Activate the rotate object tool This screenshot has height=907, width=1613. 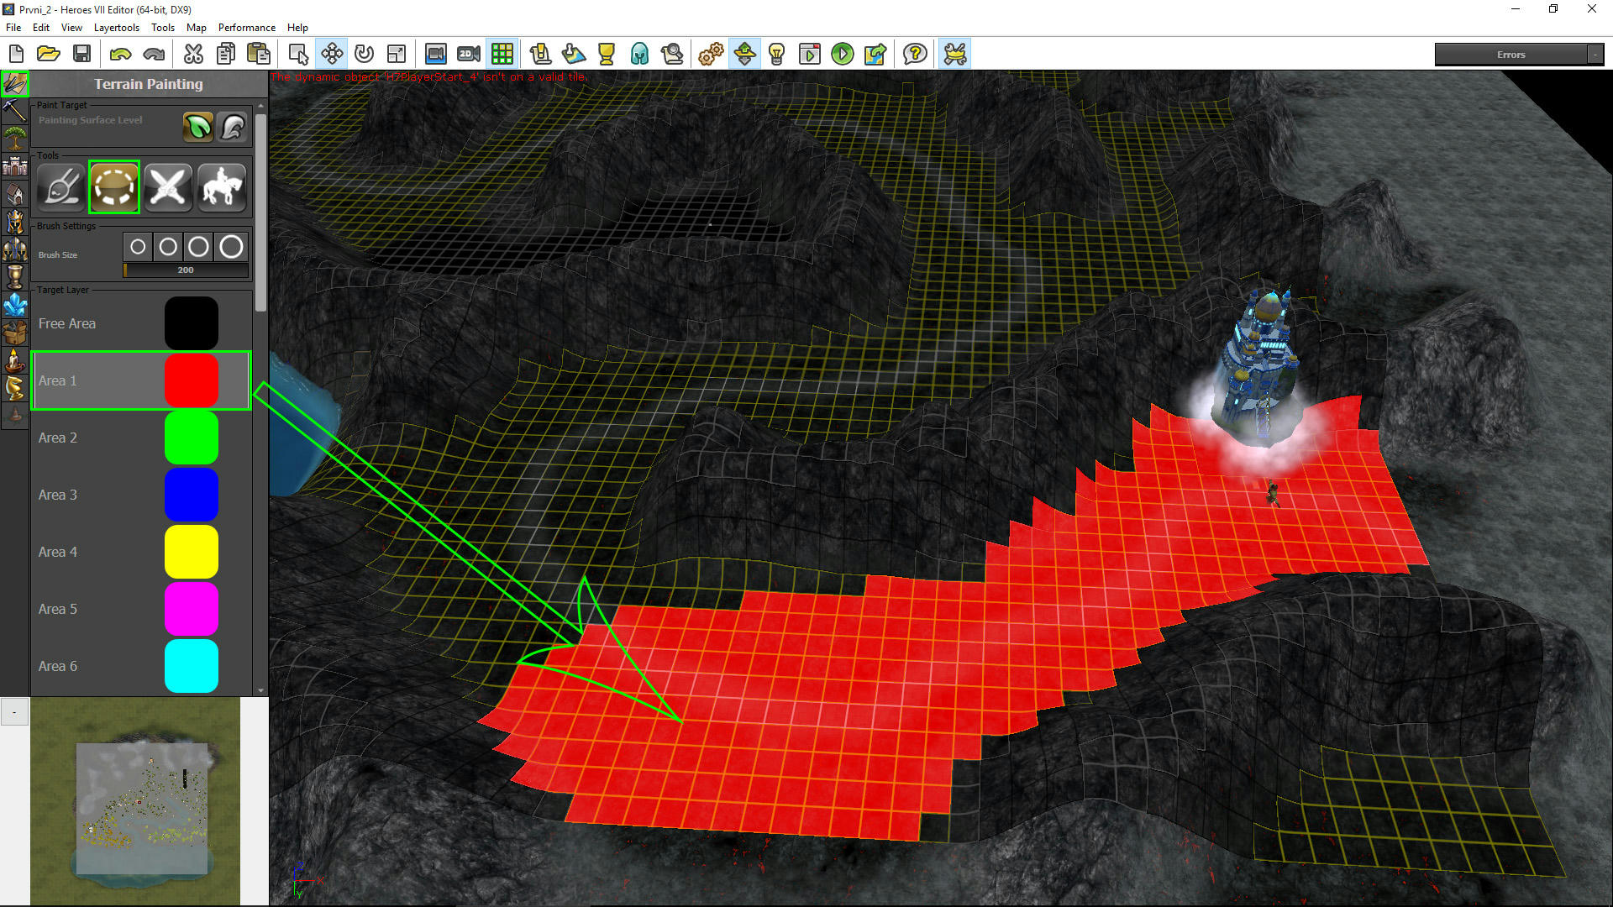[x=364, y=54]
